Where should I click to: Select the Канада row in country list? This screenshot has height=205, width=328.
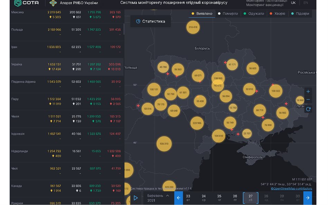tap(66, 188)
